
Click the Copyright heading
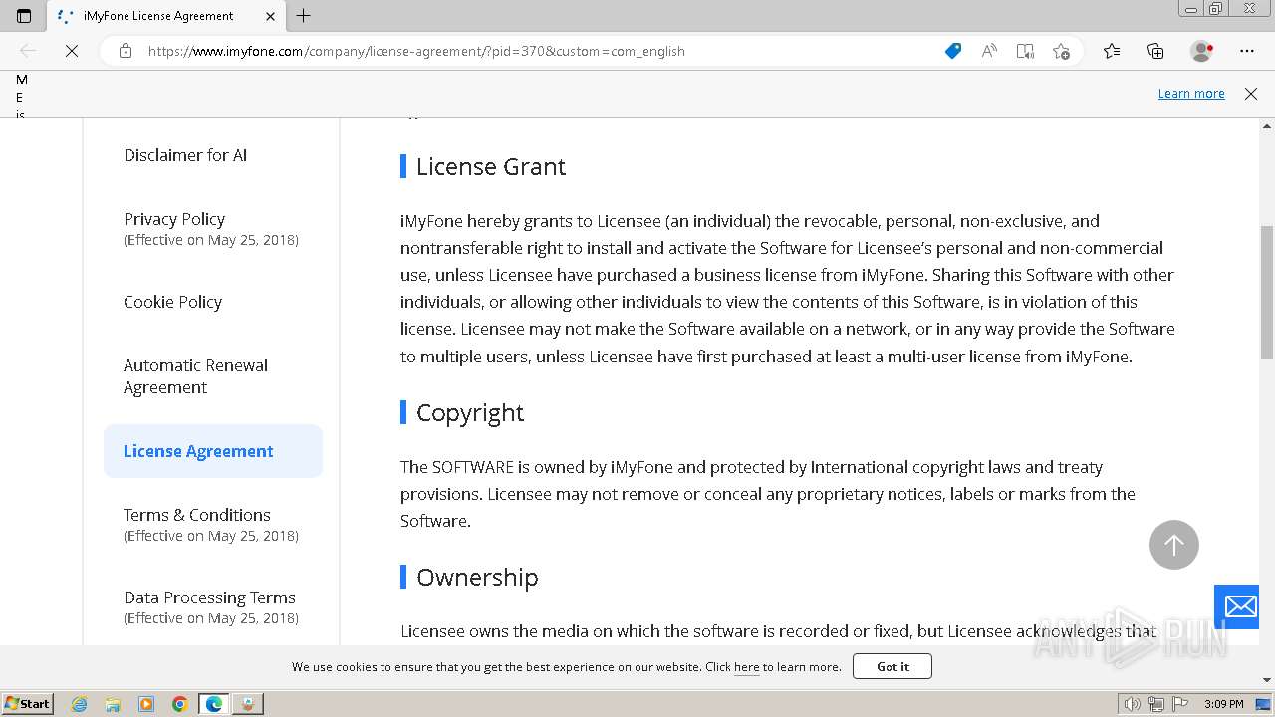click(x=470, y=412)
